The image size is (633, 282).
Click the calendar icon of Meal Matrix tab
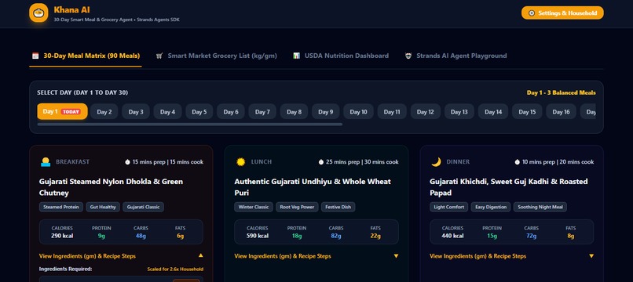(35, 56)
